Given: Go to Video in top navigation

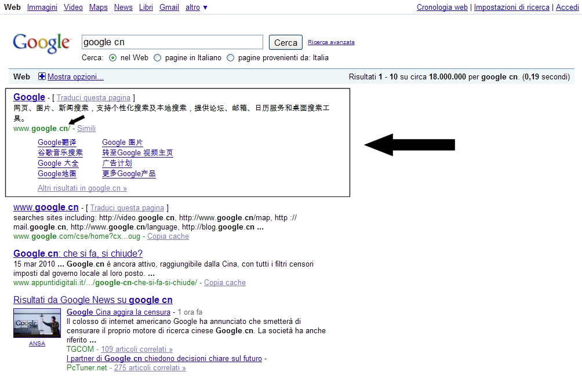Looking at the screenshot, I should tap(73, 8).
